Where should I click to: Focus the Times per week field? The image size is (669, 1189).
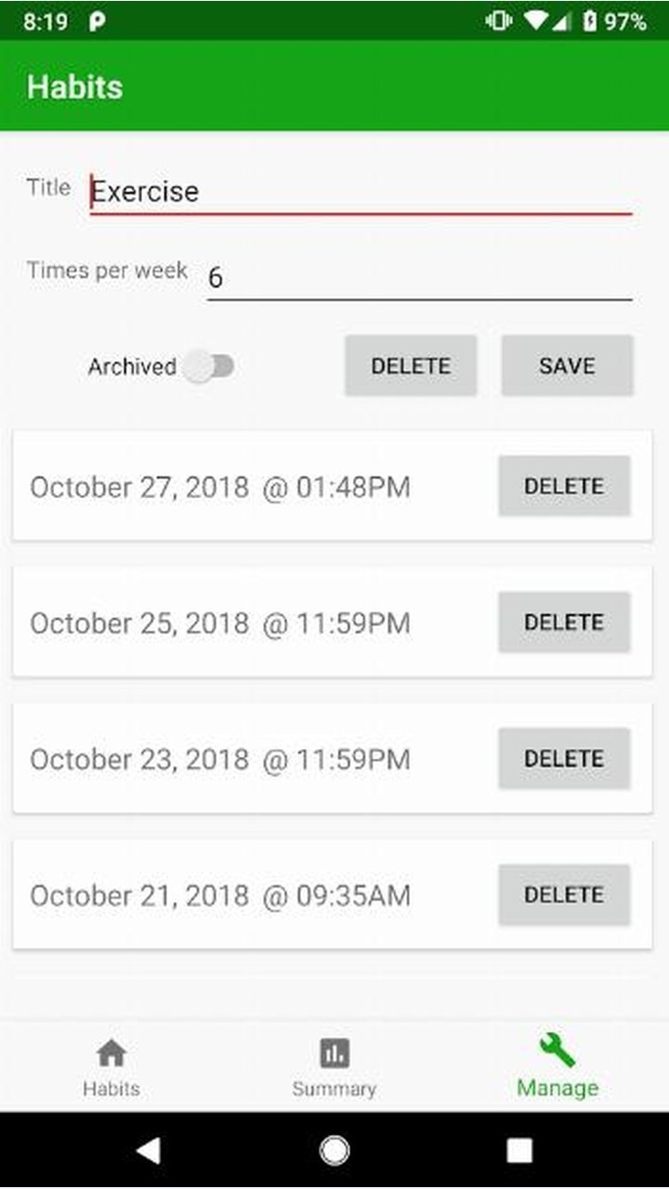420,278
